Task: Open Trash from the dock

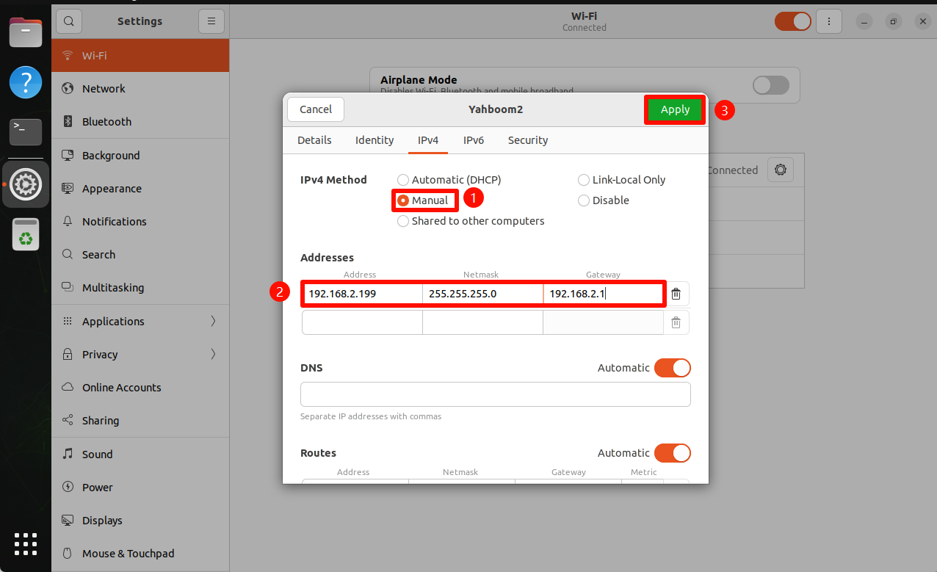Action: (26, 235)
